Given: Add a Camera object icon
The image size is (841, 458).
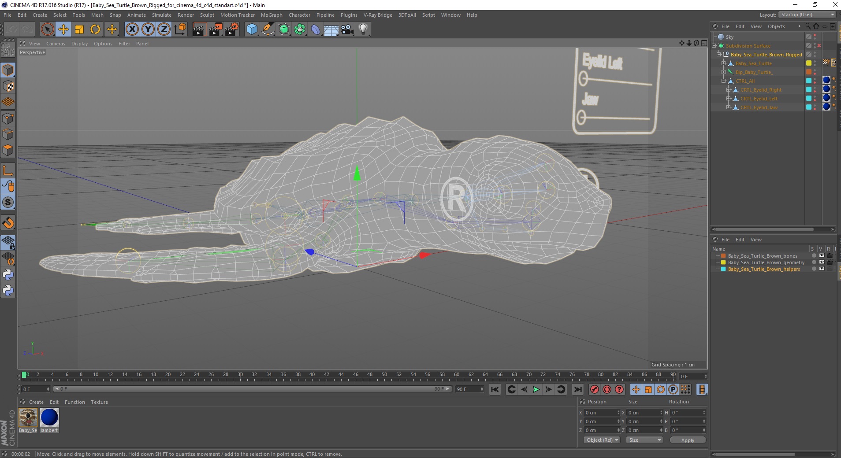Looking at the screenshot, I should [x=347, y=30].
